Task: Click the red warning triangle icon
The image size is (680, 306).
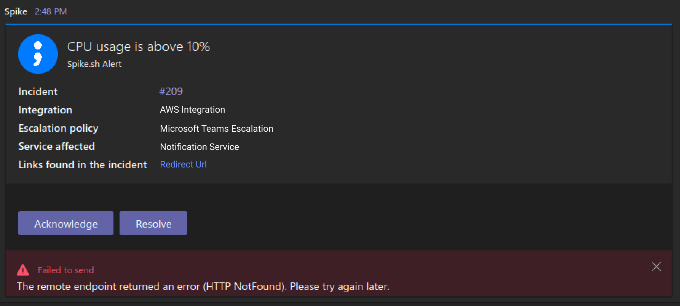Action: pos(23,270)
